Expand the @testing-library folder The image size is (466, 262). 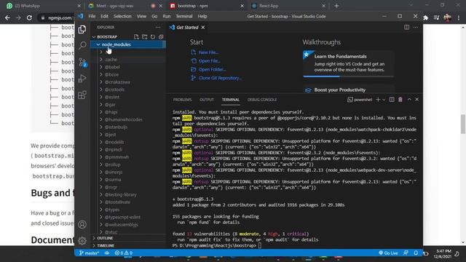click(x=128, y=194)
